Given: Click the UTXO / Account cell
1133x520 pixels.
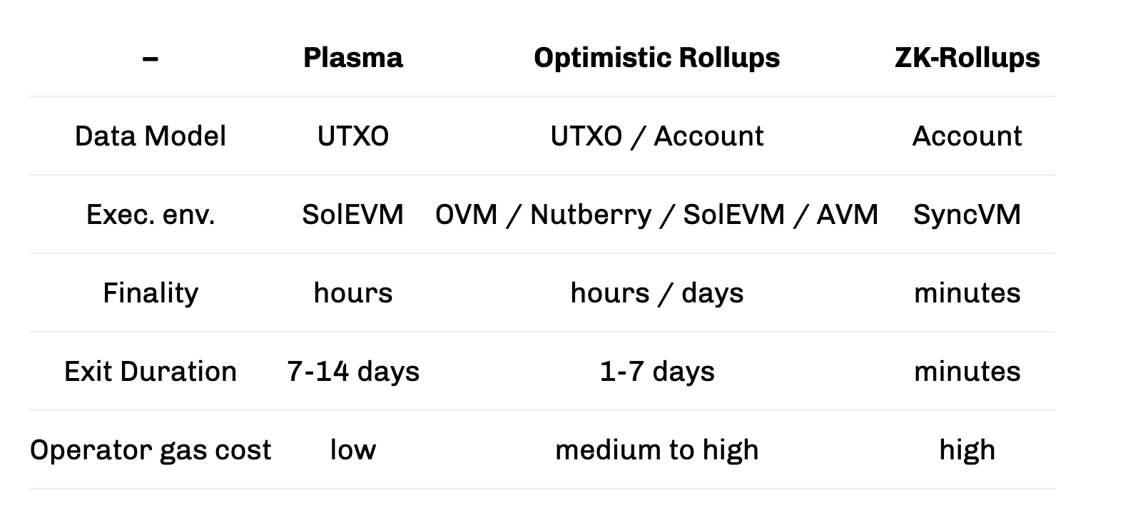Looking at the screenshot, I should [x=656, y=136].
